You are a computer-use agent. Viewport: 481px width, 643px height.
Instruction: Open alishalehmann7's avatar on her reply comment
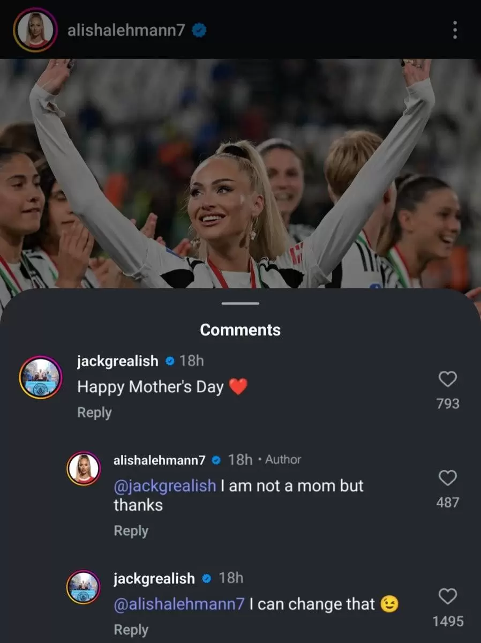tap(84, 469)
